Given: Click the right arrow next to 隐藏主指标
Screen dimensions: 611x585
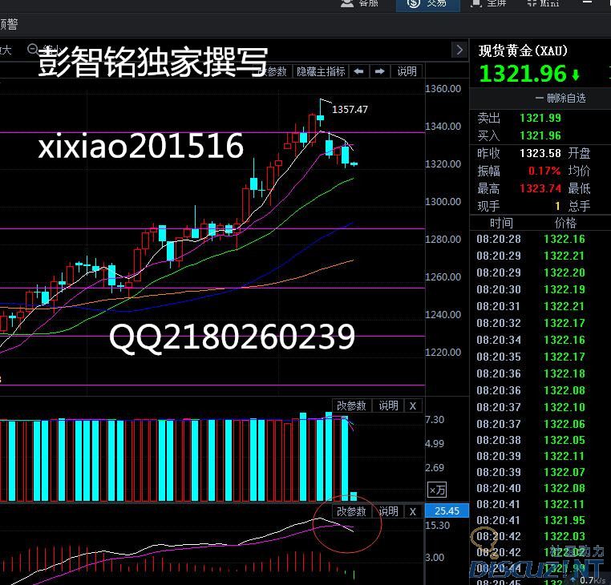Looking at the screenshot, I should (379, 71).
